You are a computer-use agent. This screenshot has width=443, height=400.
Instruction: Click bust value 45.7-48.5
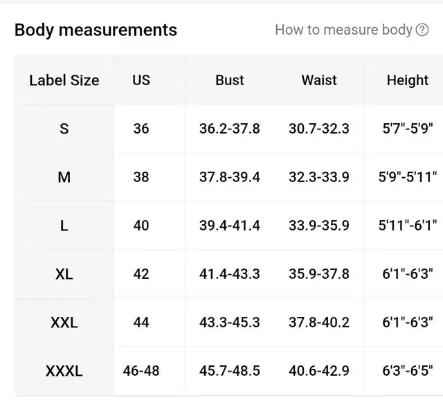point(230,371)
